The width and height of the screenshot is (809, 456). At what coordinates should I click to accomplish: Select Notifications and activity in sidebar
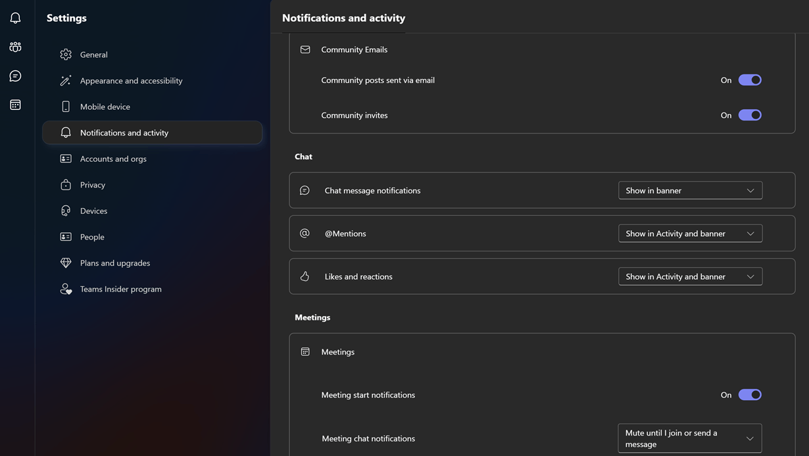tap(152, 132)
